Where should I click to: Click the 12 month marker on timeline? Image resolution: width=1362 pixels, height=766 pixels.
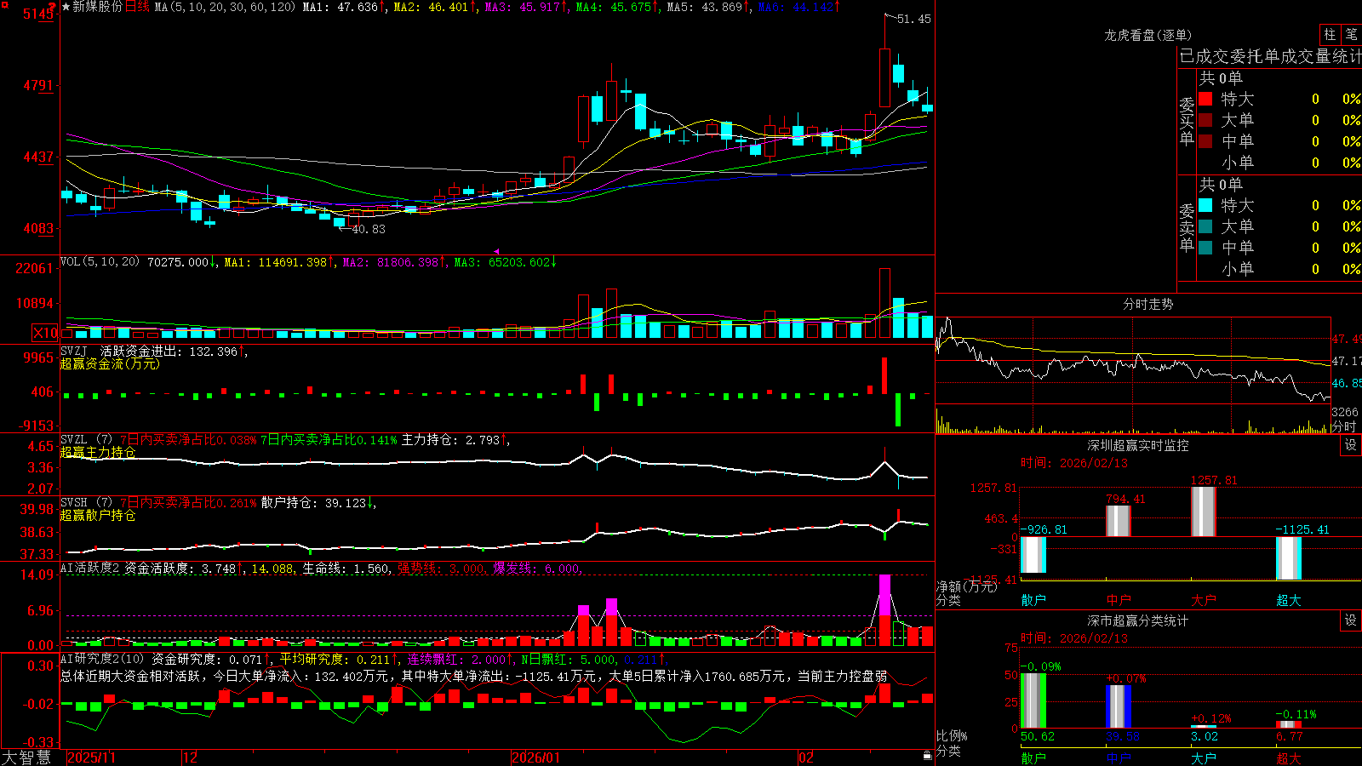(x=191, y=757)
